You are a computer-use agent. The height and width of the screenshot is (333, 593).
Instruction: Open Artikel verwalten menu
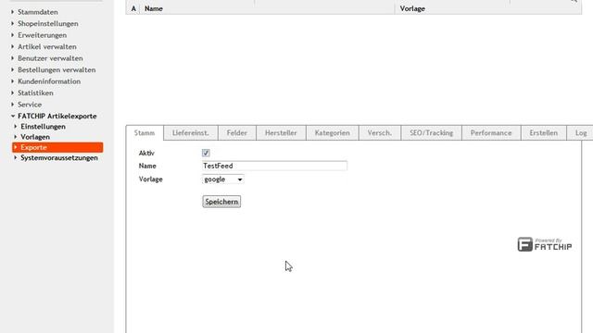(x=47, y=47)
